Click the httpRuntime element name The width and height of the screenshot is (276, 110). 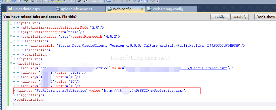point(33,27)
